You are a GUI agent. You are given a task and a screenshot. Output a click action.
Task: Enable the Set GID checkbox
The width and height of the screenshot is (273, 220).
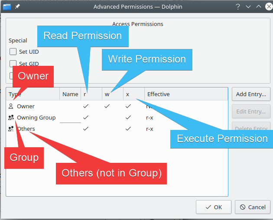click(x=13, y=64)
